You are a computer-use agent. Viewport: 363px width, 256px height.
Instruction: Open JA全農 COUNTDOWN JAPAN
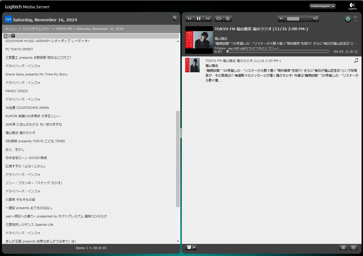pyautogui.click(x=27, y=108)
